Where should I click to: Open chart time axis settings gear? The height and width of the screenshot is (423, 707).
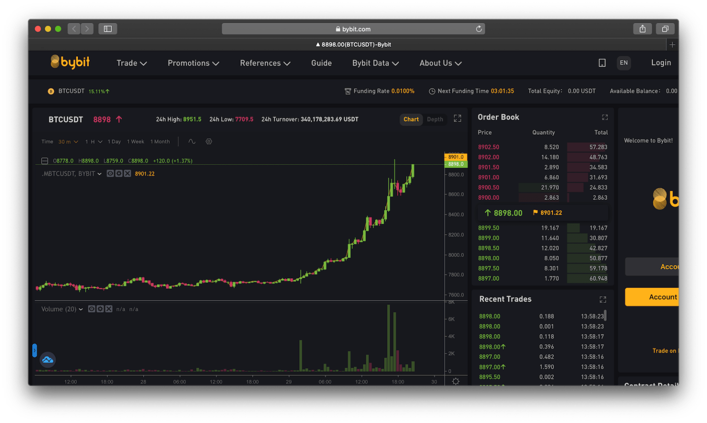point(455,381)
